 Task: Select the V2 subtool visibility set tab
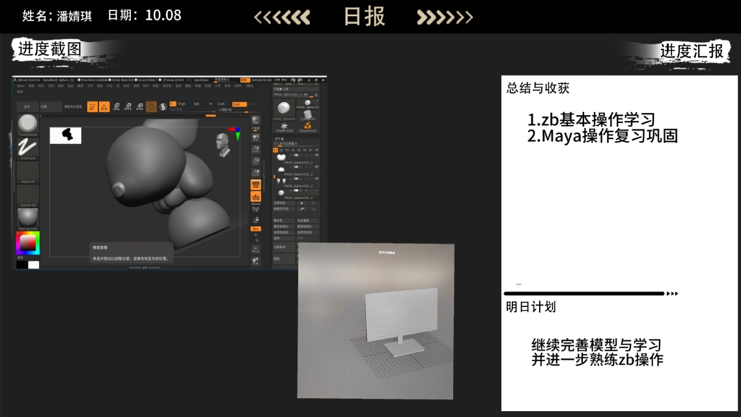click(x=281, y=150)
